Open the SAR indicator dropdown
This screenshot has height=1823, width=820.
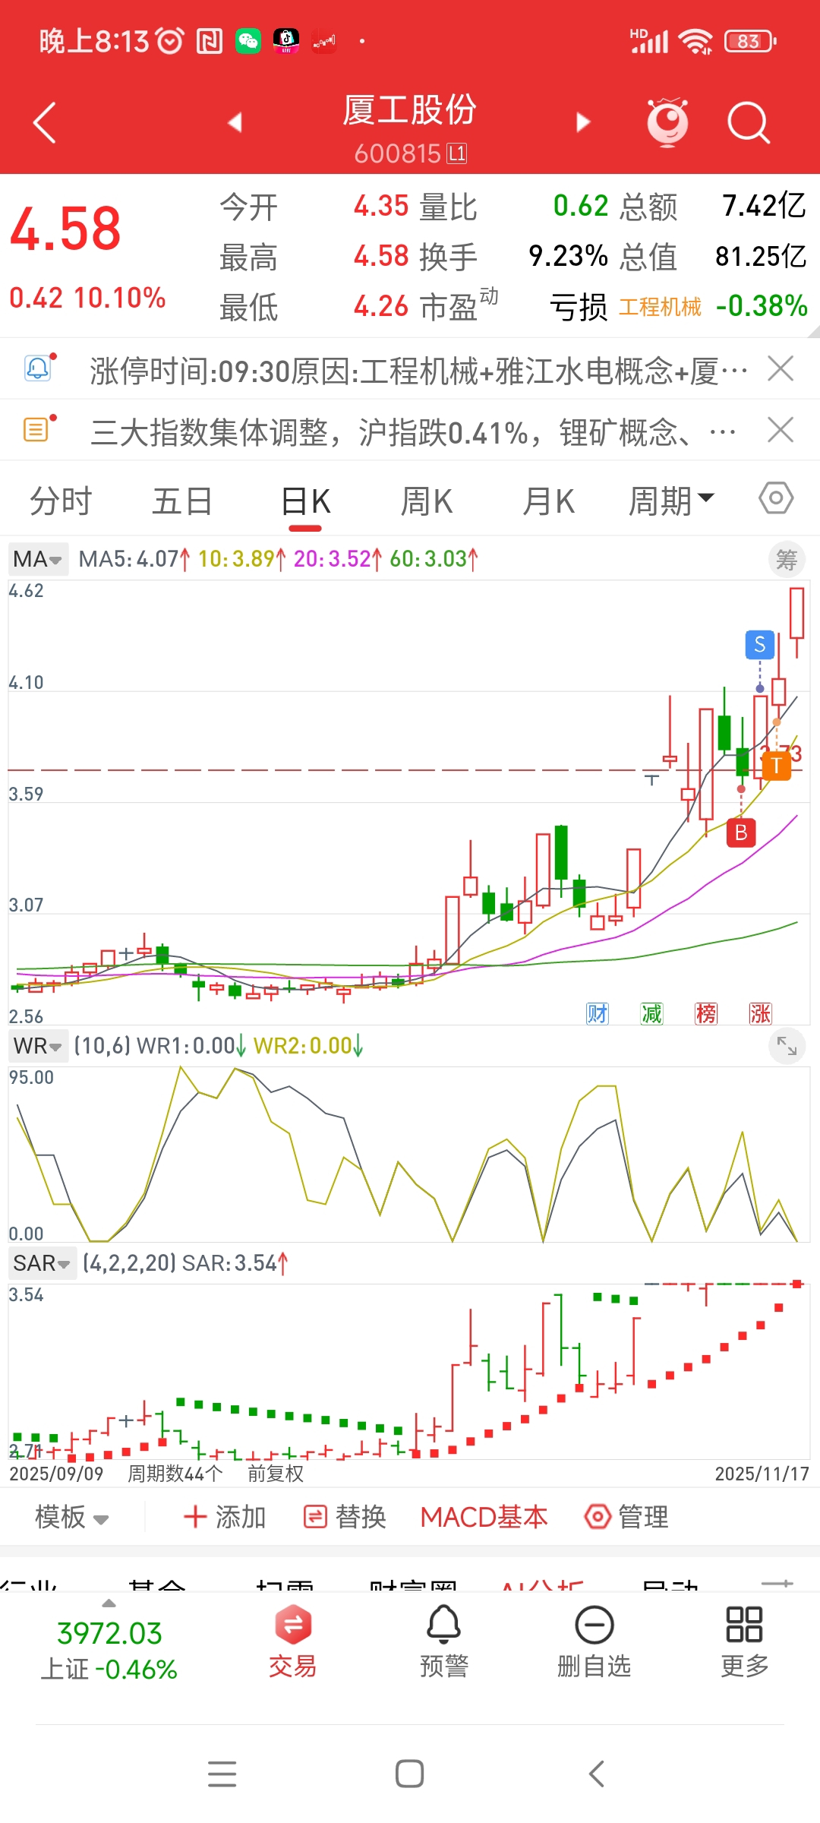tap(43, 1263)
